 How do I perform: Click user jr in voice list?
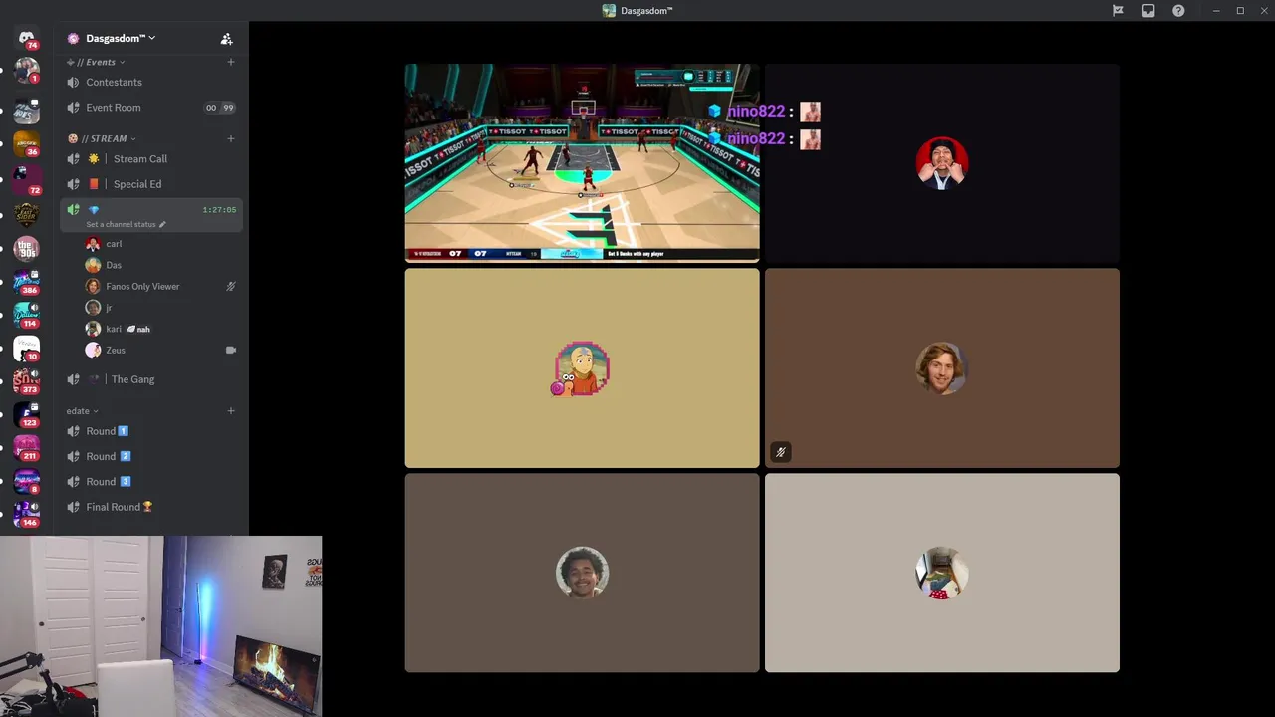click(x=163, y=308)
